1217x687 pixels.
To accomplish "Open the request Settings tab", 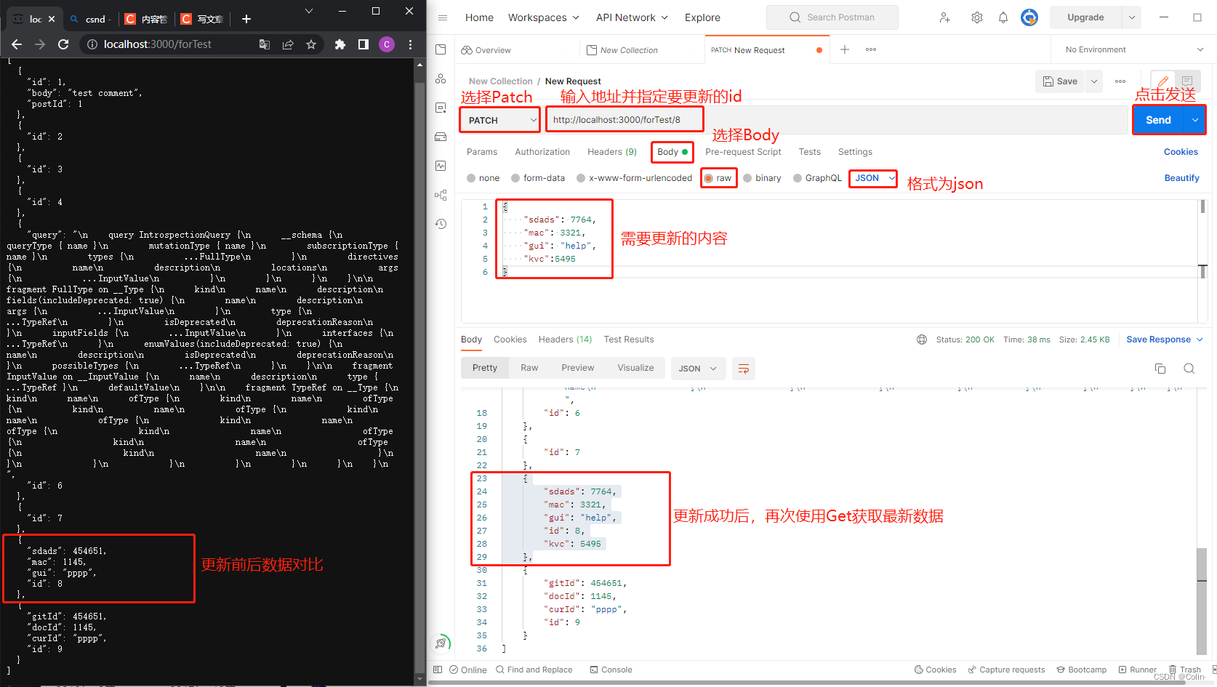I will tap(855, 152).
